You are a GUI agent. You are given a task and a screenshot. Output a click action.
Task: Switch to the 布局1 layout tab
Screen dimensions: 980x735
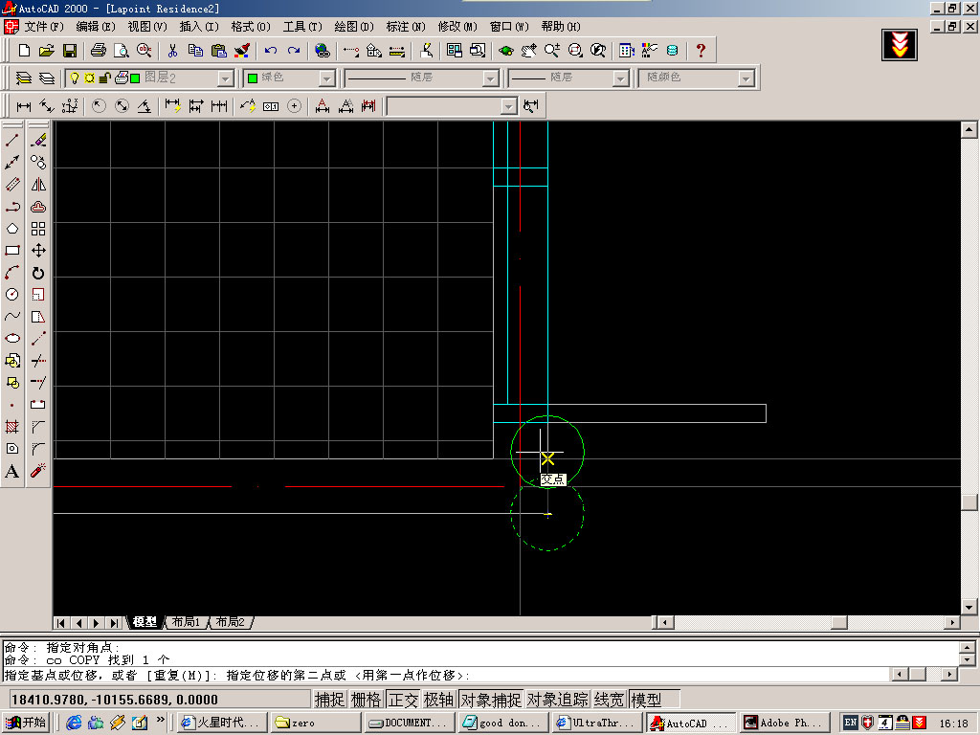point(186,622)
